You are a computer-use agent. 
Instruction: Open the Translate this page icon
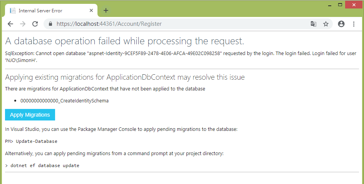point(314,24)
